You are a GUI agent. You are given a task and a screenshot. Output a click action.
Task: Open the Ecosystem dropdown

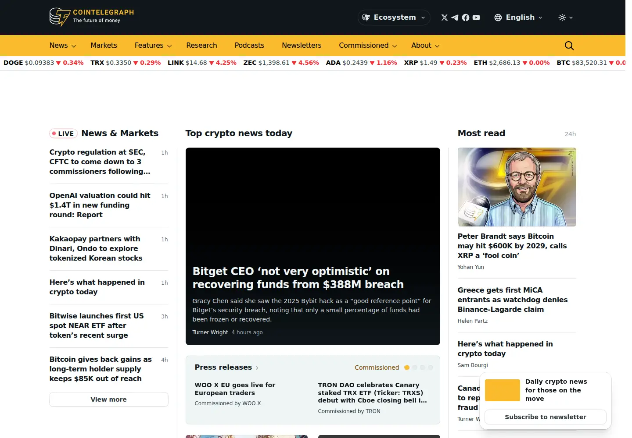(394, 18)
